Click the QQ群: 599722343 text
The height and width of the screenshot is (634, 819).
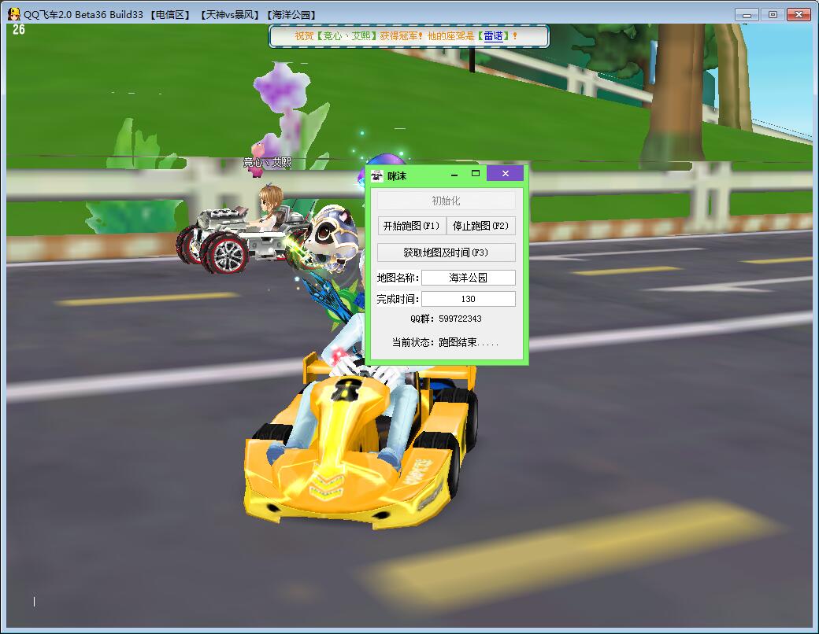(x=446, y=319)
